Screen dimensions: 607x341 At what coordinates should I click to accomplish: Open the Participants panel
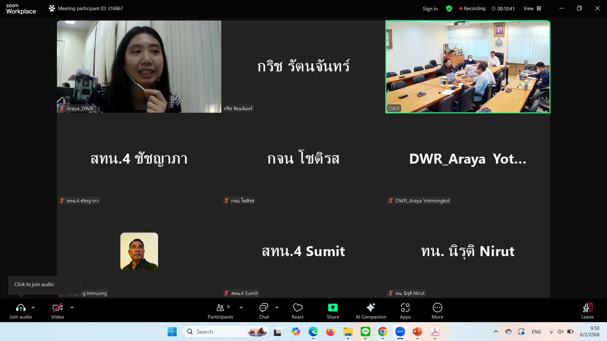(220, 311)
